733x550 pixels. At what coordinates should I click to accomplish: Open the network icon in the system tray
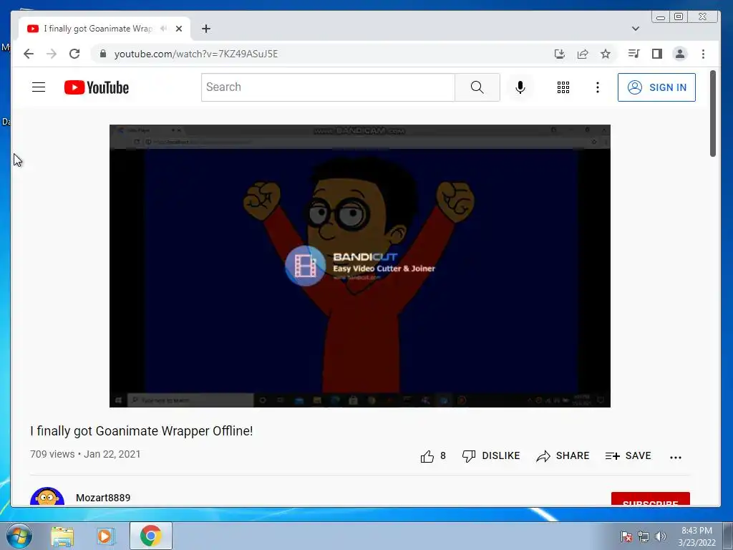(644, 536)
